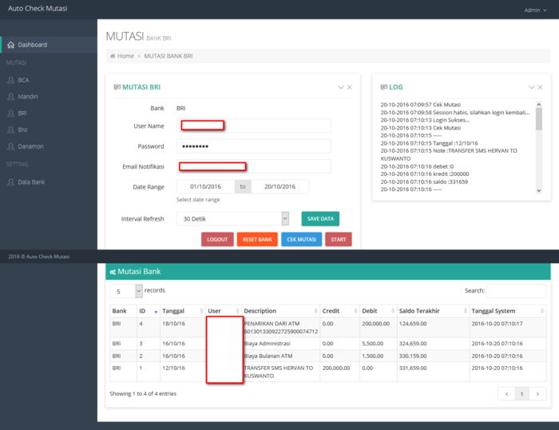Open the records per page dropdown
Viewport: 559px width, 430px height.
tap(126, 291)
